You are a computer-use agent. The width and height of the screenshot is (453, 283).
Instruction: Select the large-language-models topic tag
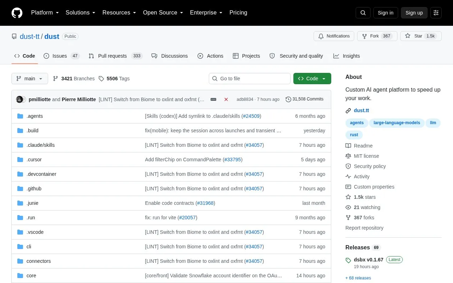[397, 123]
